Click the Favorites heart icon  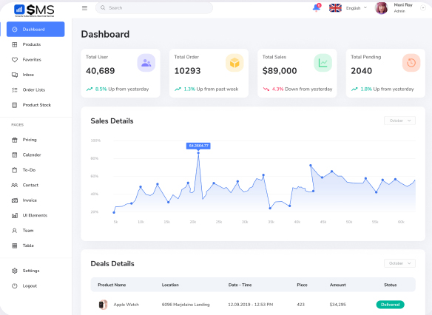click(15, 60)
